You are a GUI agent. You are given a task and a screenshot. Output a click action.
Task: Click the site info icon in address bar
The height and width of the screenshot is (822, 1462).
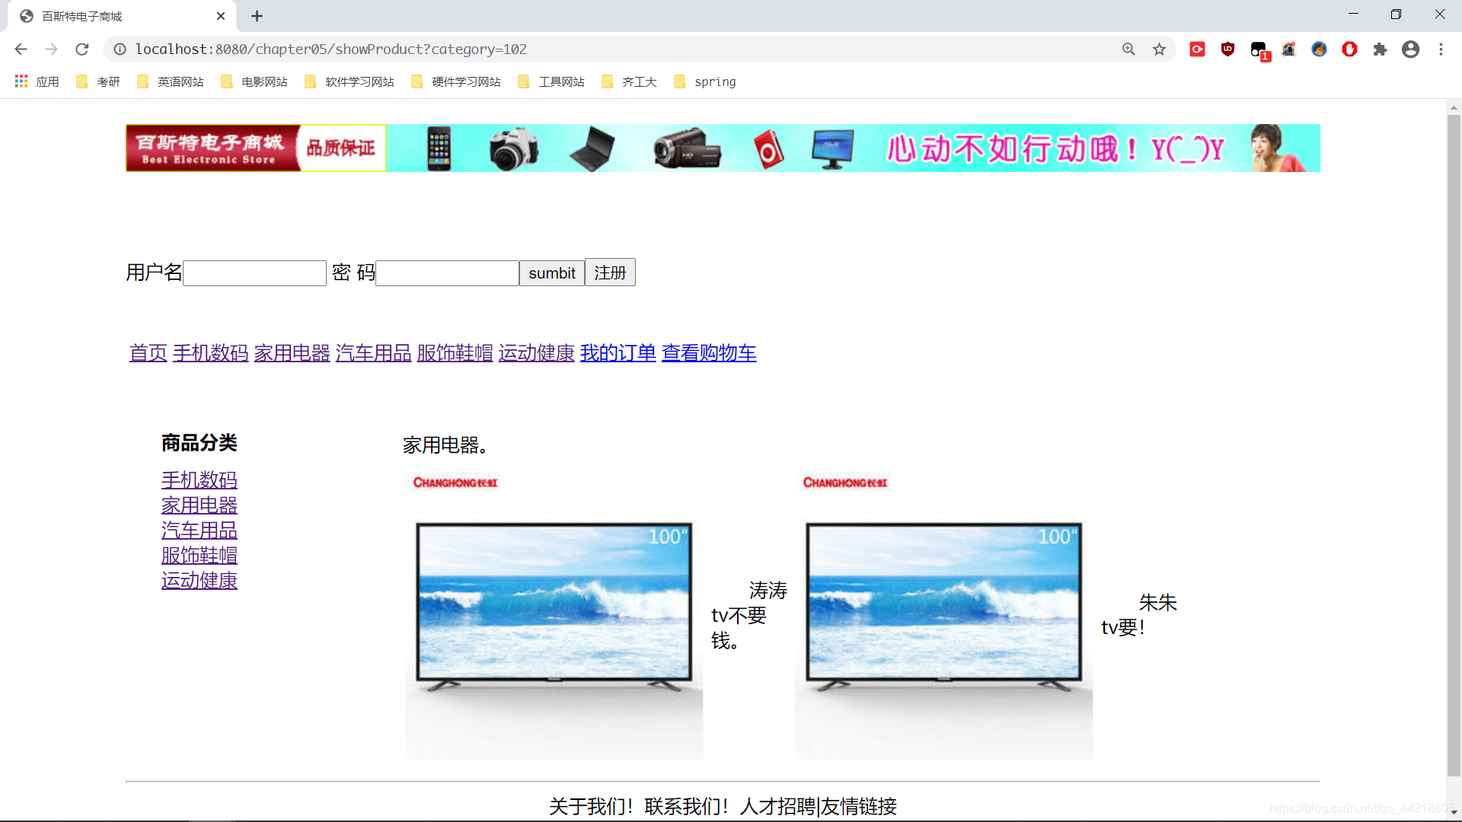(x=120, y=49)
